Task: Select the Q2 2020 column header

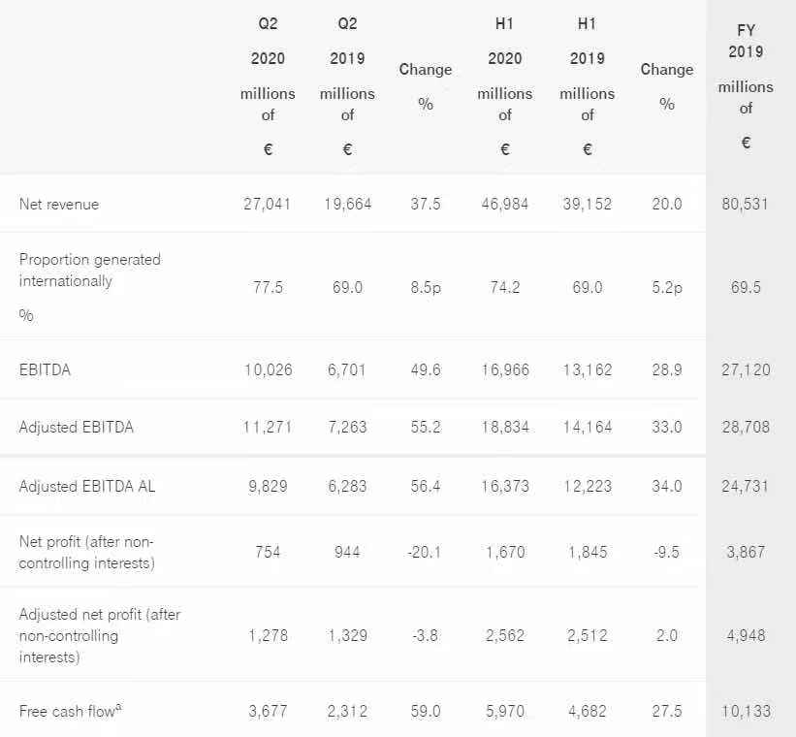Action: [x=268, y=86]
